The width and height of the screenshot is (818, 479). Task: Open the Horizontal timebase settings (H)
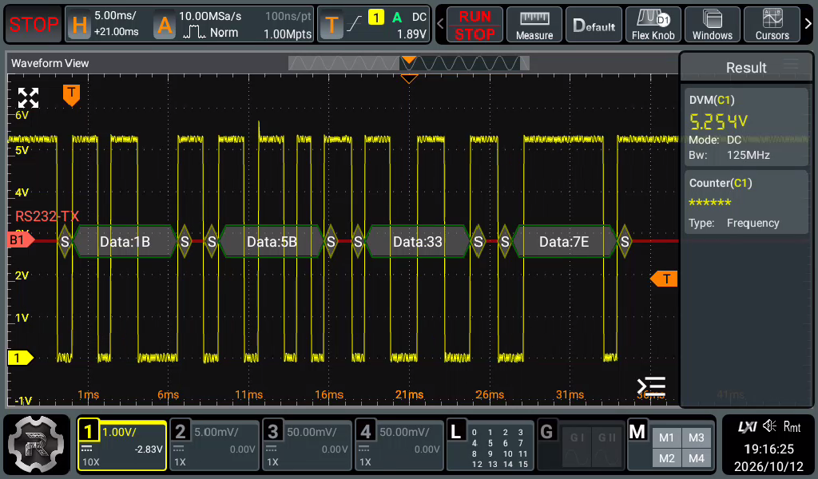pyautogui.click(x=80, y=25)
